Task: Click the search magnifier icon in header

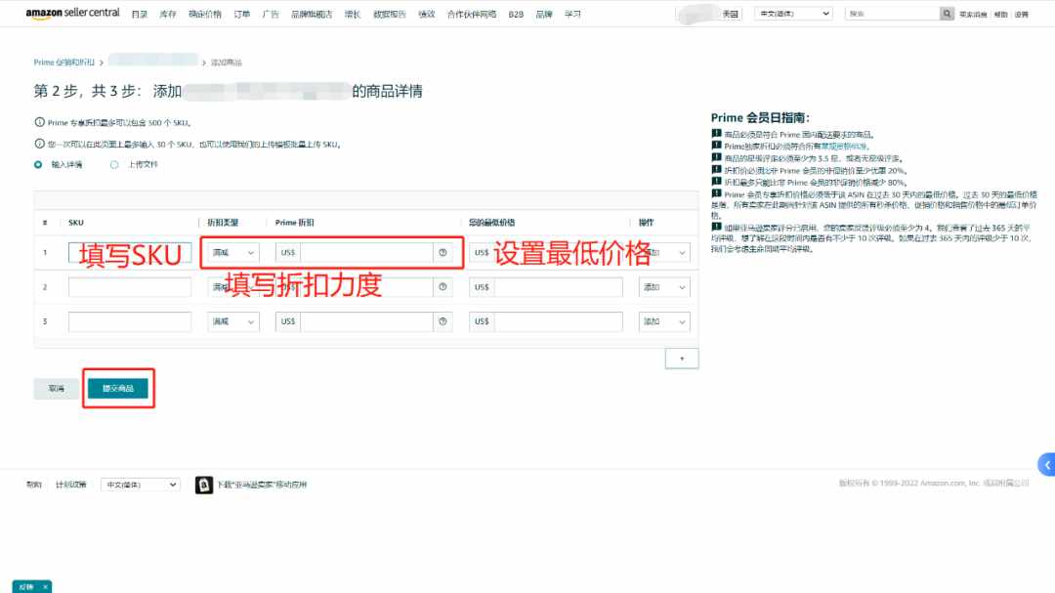Action: (947, 14)
